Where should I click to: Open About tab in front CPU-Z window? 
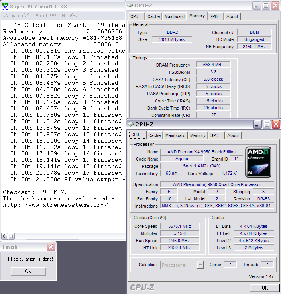[233, 135]
